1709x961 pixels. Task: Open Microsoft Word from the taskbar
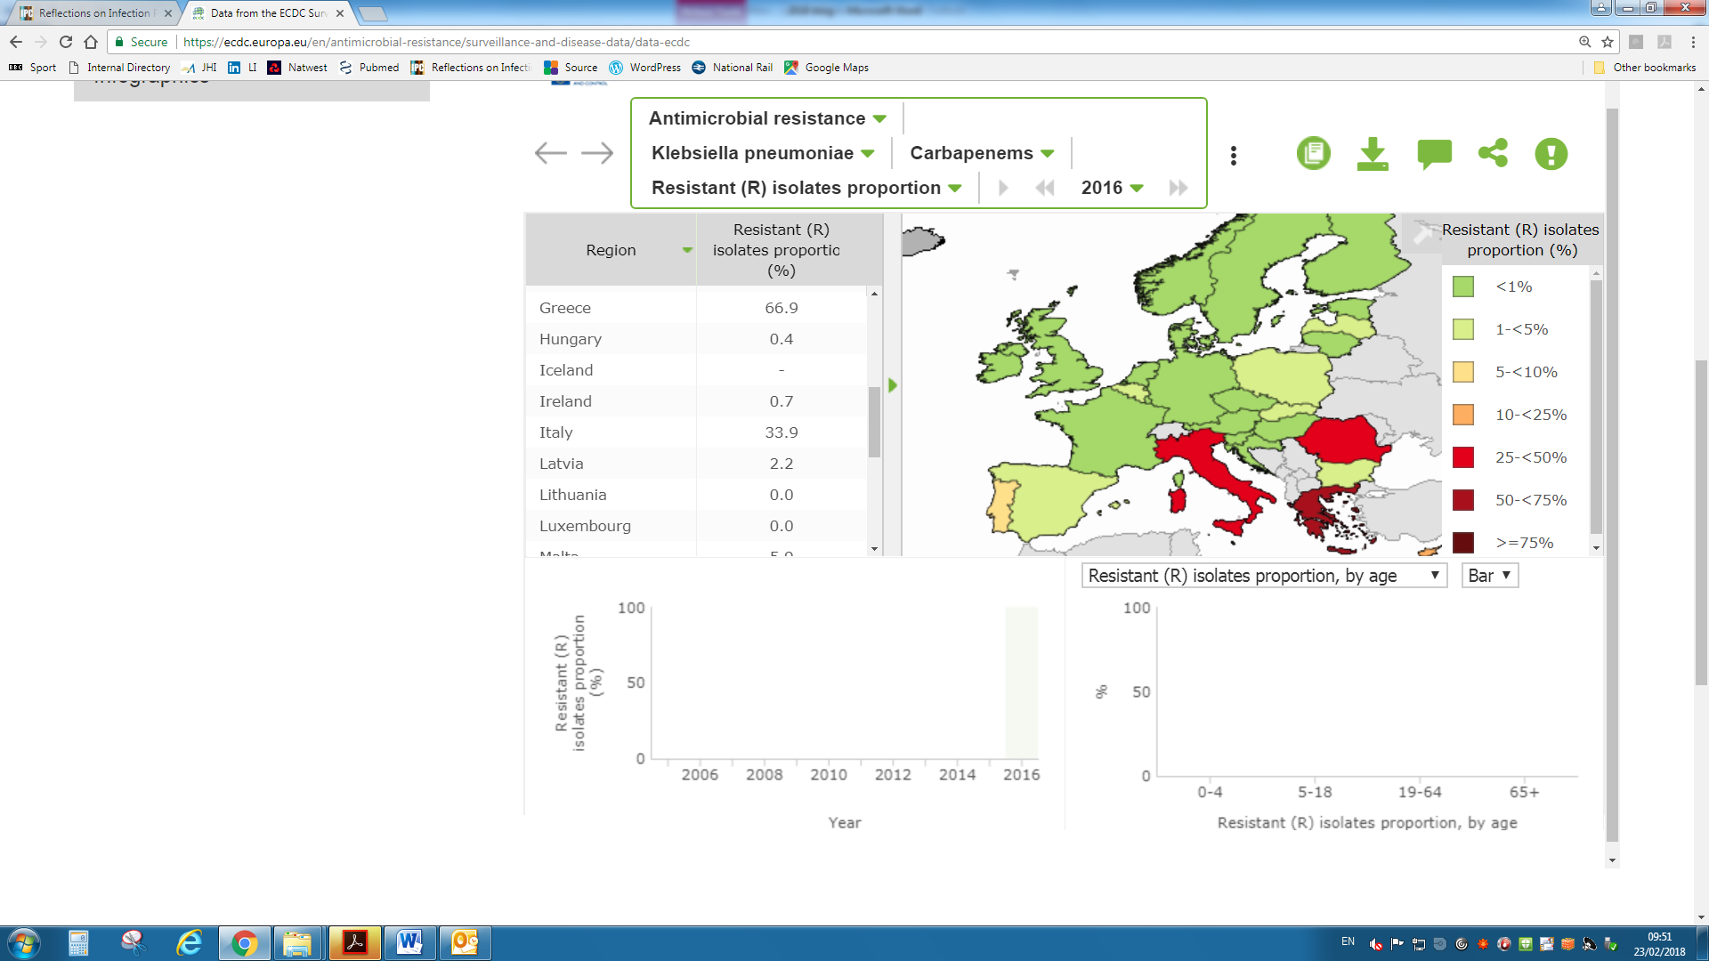pyautogui.click(x=409, y=942)
